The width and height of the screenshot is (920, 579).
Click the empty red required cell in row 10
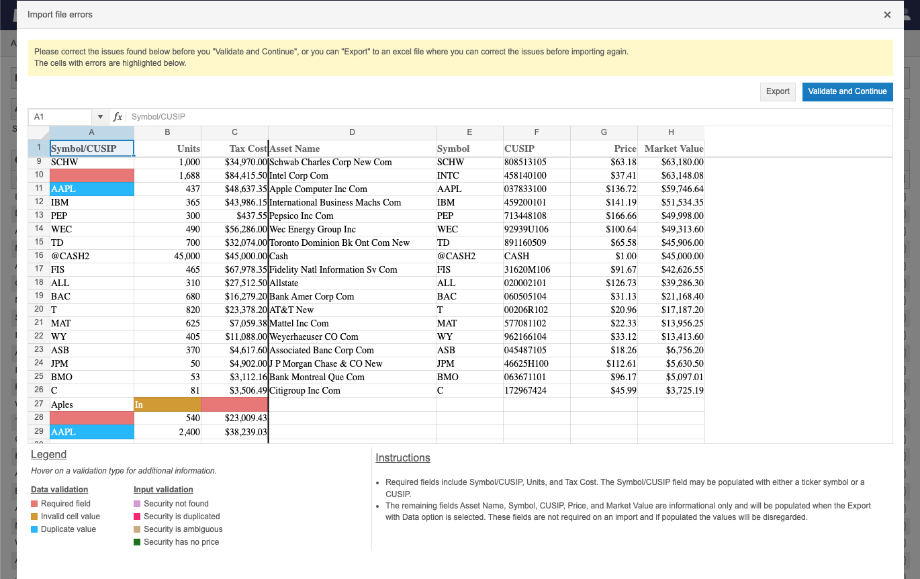pos(92,175)
